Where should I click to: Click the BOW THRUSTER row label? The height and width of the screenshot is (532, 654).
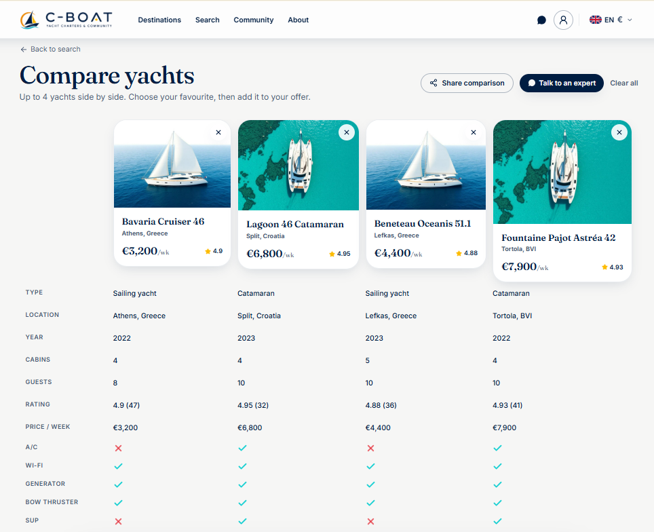click(52, 502)
